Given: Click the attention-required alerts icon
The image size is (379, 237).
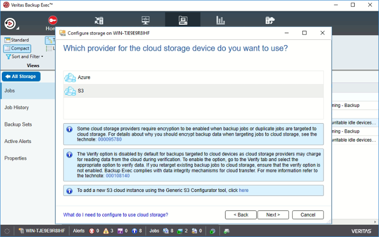Looking at the screenshot, I should [x=120, y=231].
